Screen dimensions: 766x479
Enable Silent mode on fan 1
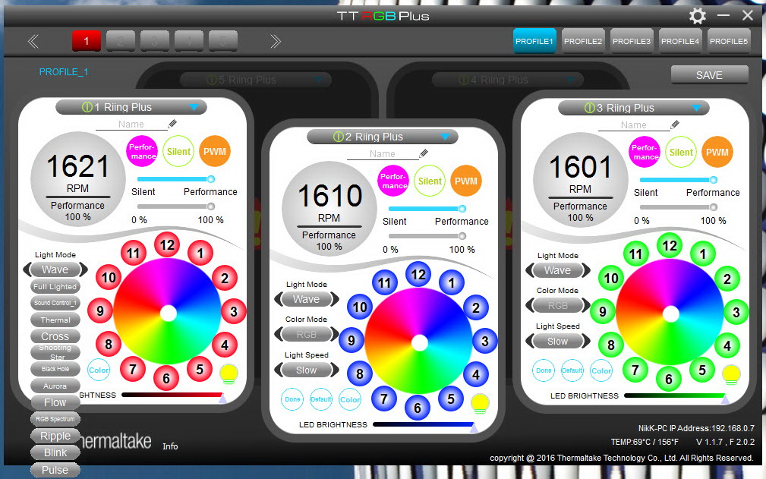tap(178, 151)
